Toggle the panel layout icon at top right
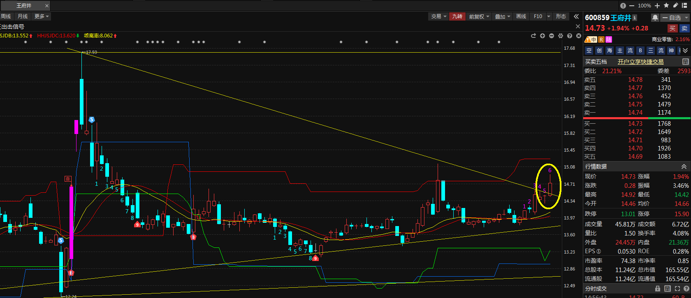 coord(684,5)
